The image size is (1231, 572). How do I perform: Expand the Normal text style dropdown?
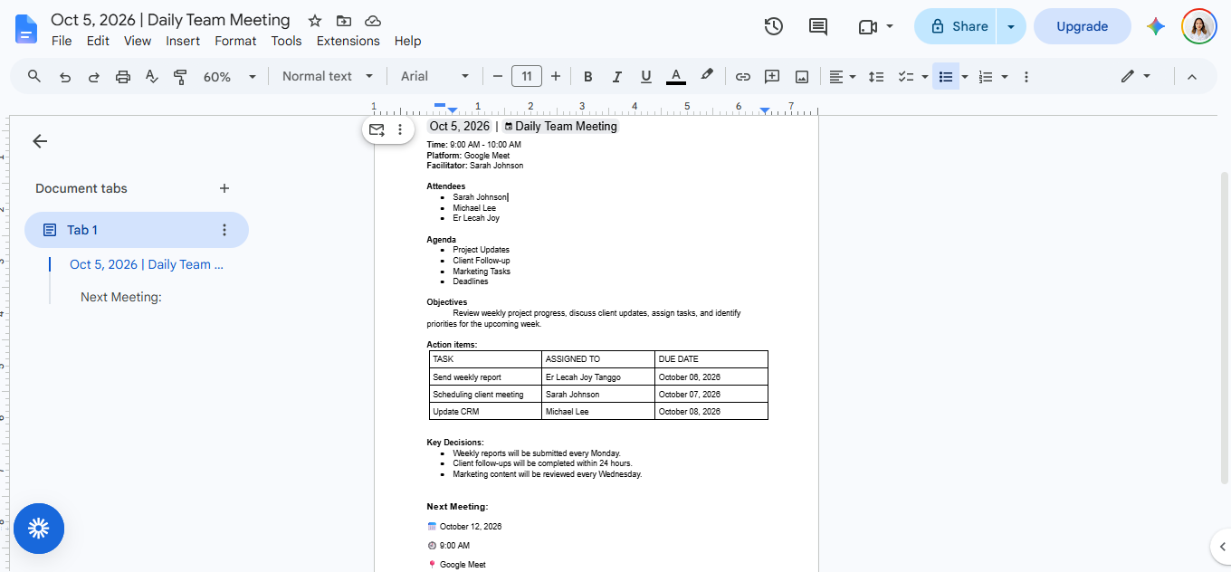(x=328, y=77)
